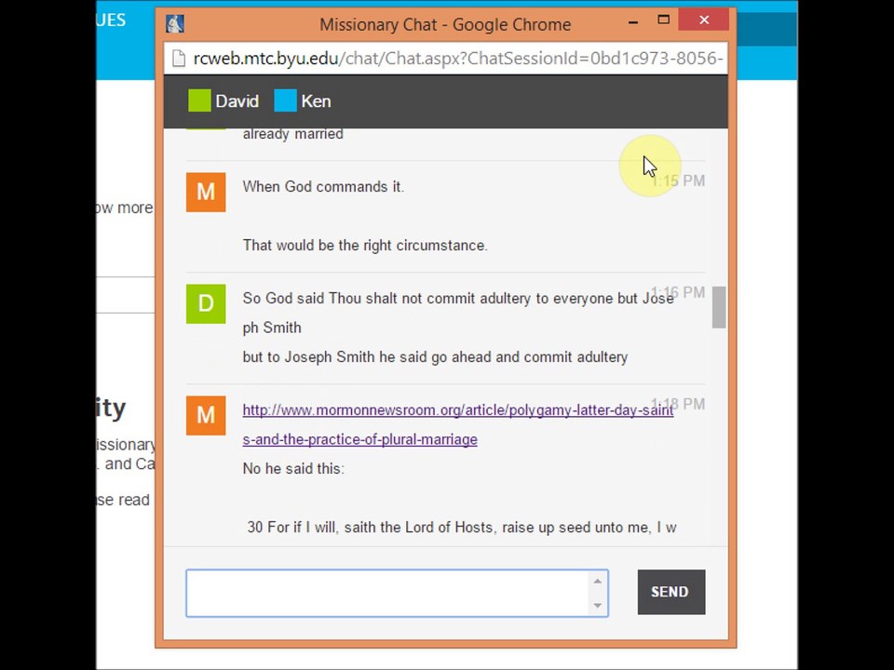Click the down arrow in message box
This screenshot has height=670, width=894.
pyautogui.click(x=598, y=605)
